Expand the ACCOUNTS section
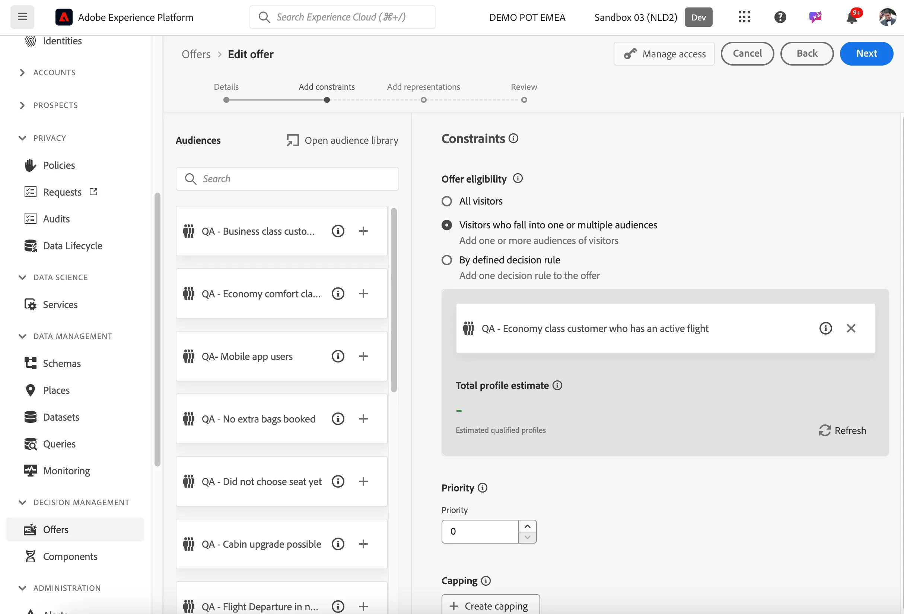This screenshot has height=614, width=904. point(22,72)
